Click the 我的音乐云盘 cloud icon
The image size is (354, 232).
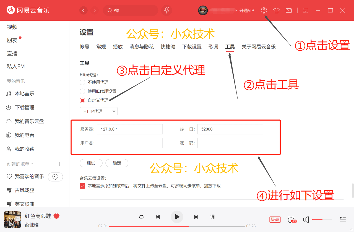coord(9,121)
